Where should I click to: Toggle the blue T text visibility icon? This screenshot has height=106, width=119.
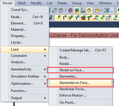(x=77, y=18)
